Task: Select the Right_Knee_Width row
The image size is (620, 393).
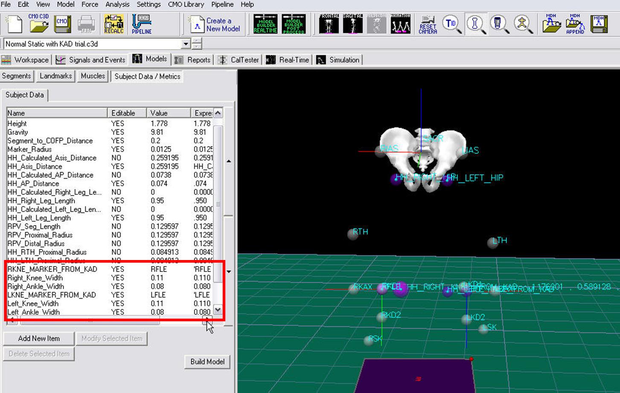Action: [x=110, y=277]
